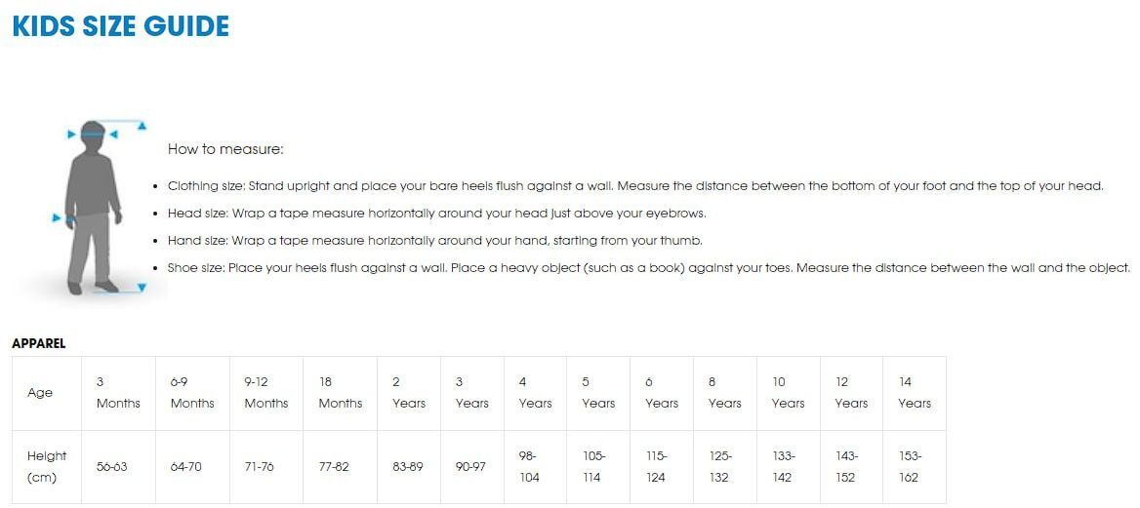Click the upward arrow above the child's head
Image resolution: width=1140 pixels, height=508 pixels.
pyautogui.click(x=142, y=126)
